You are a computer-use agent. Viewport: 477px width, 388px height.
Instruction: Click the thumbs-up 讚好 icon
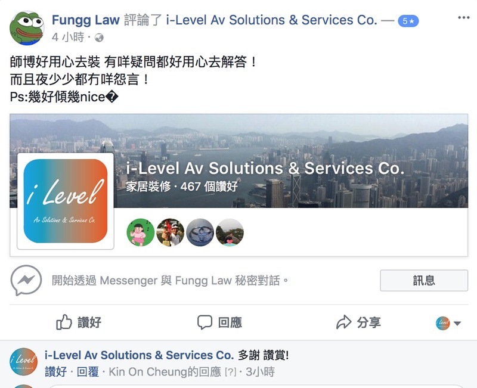point(64,322)
